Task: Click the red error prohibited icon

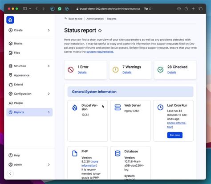Action: [x=71, y=69]
